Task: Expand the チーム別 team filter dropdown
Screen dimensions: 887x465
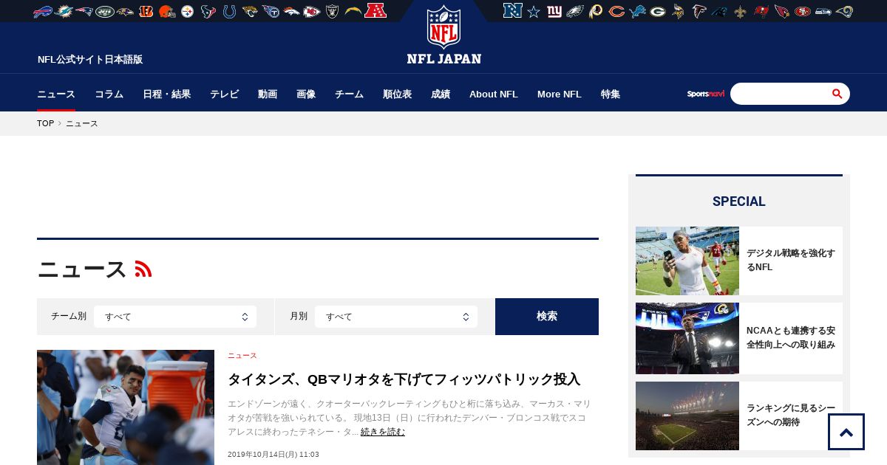Action: click(x=175, y=317)
